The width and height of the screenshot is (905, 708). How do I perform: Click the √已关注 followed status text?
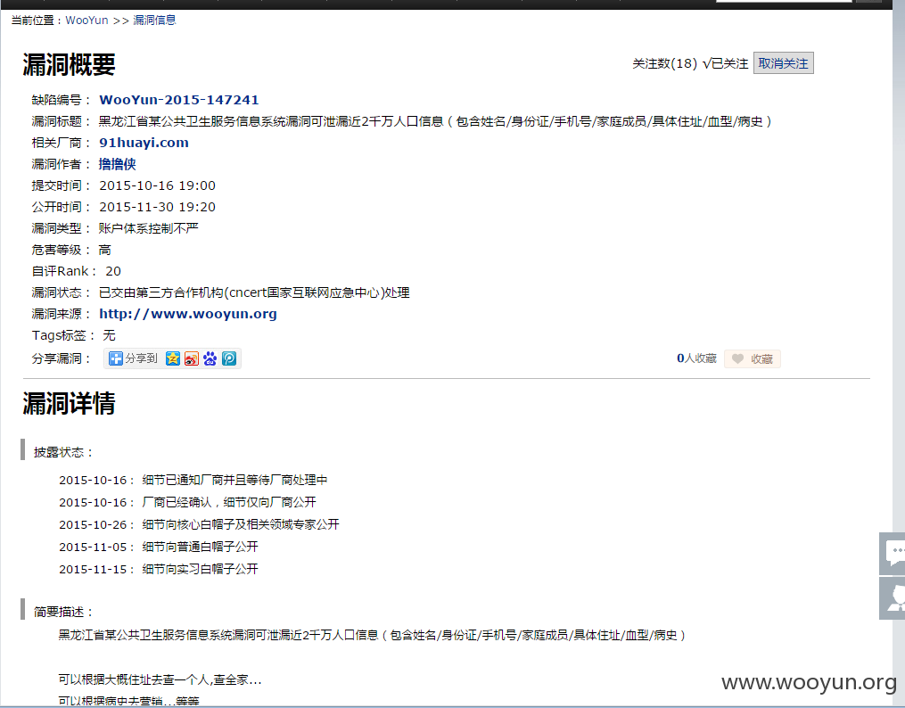click(x=725, y=63)
